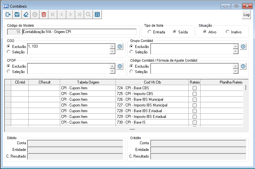Save the record with the floppy disk icon
This screenshot has width=255, height=169.
(17, 14)
